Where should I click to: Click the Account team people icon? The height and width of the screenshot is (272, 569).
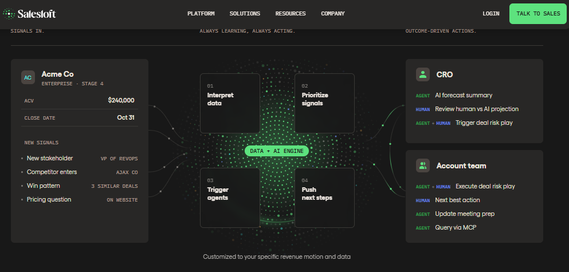pyautogui.click(x=423, y=165)
